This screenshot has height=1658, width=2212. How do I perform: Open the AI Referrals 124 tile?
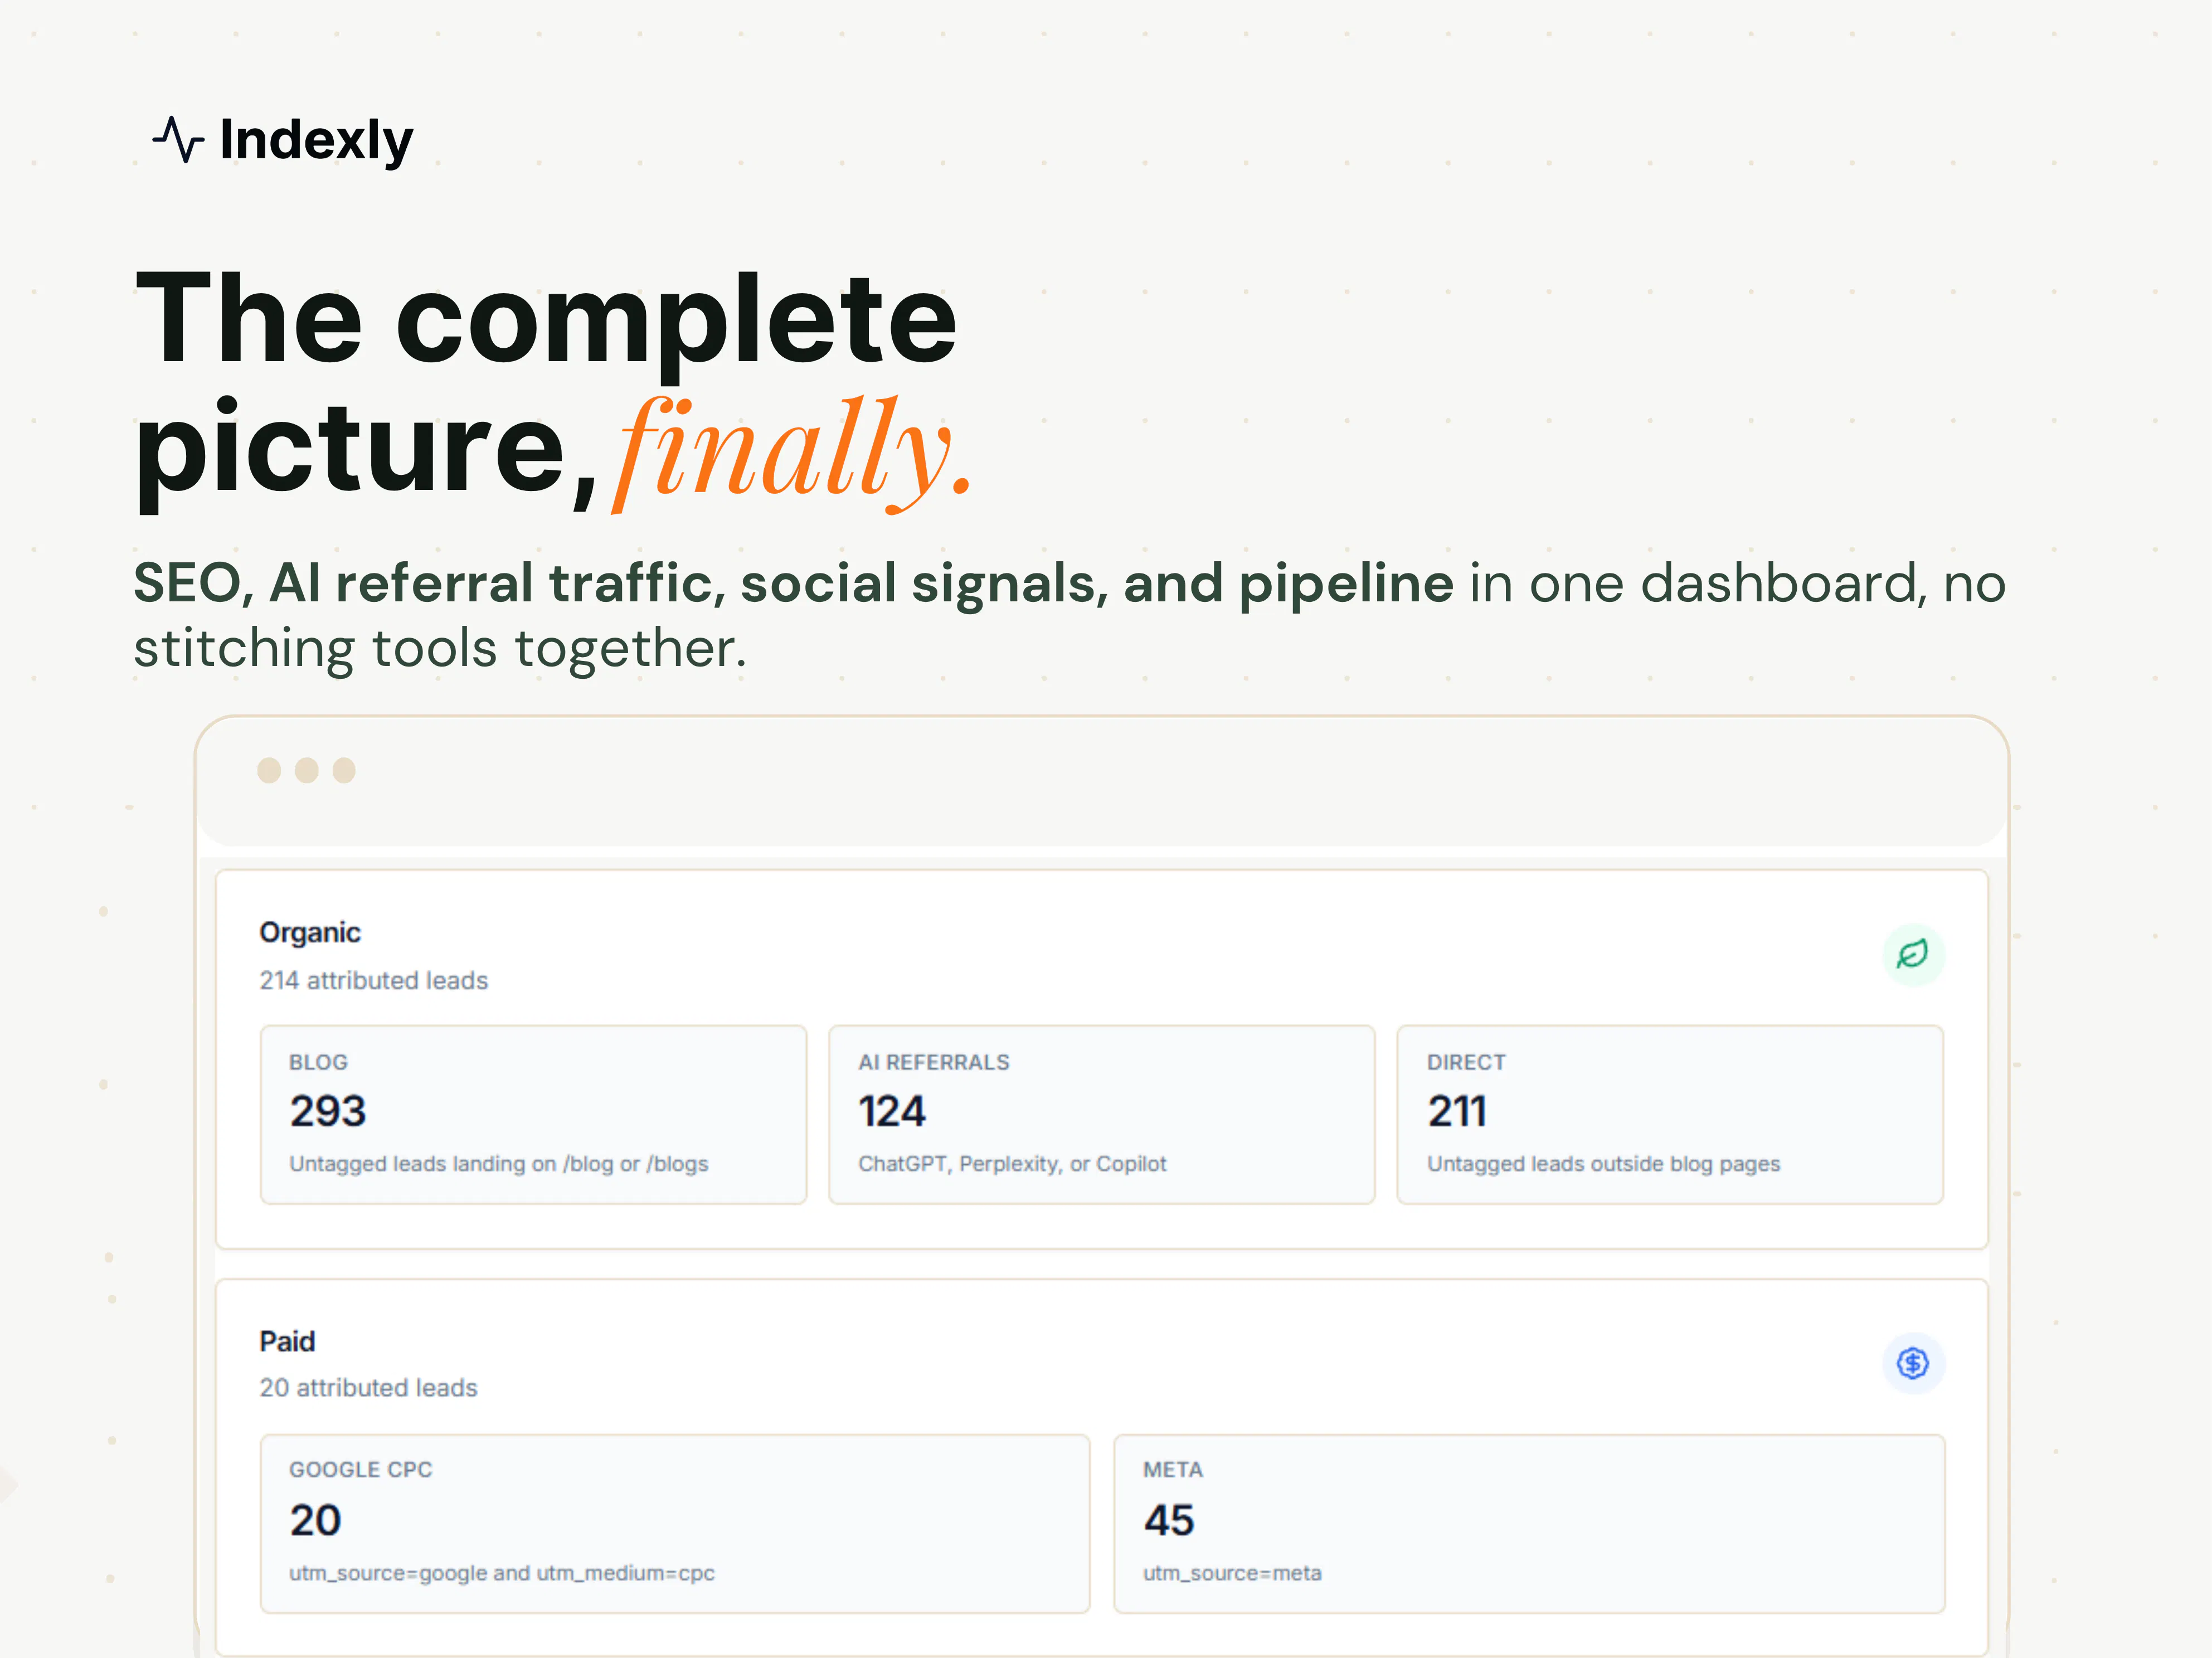click(x=1101, y=1114)
